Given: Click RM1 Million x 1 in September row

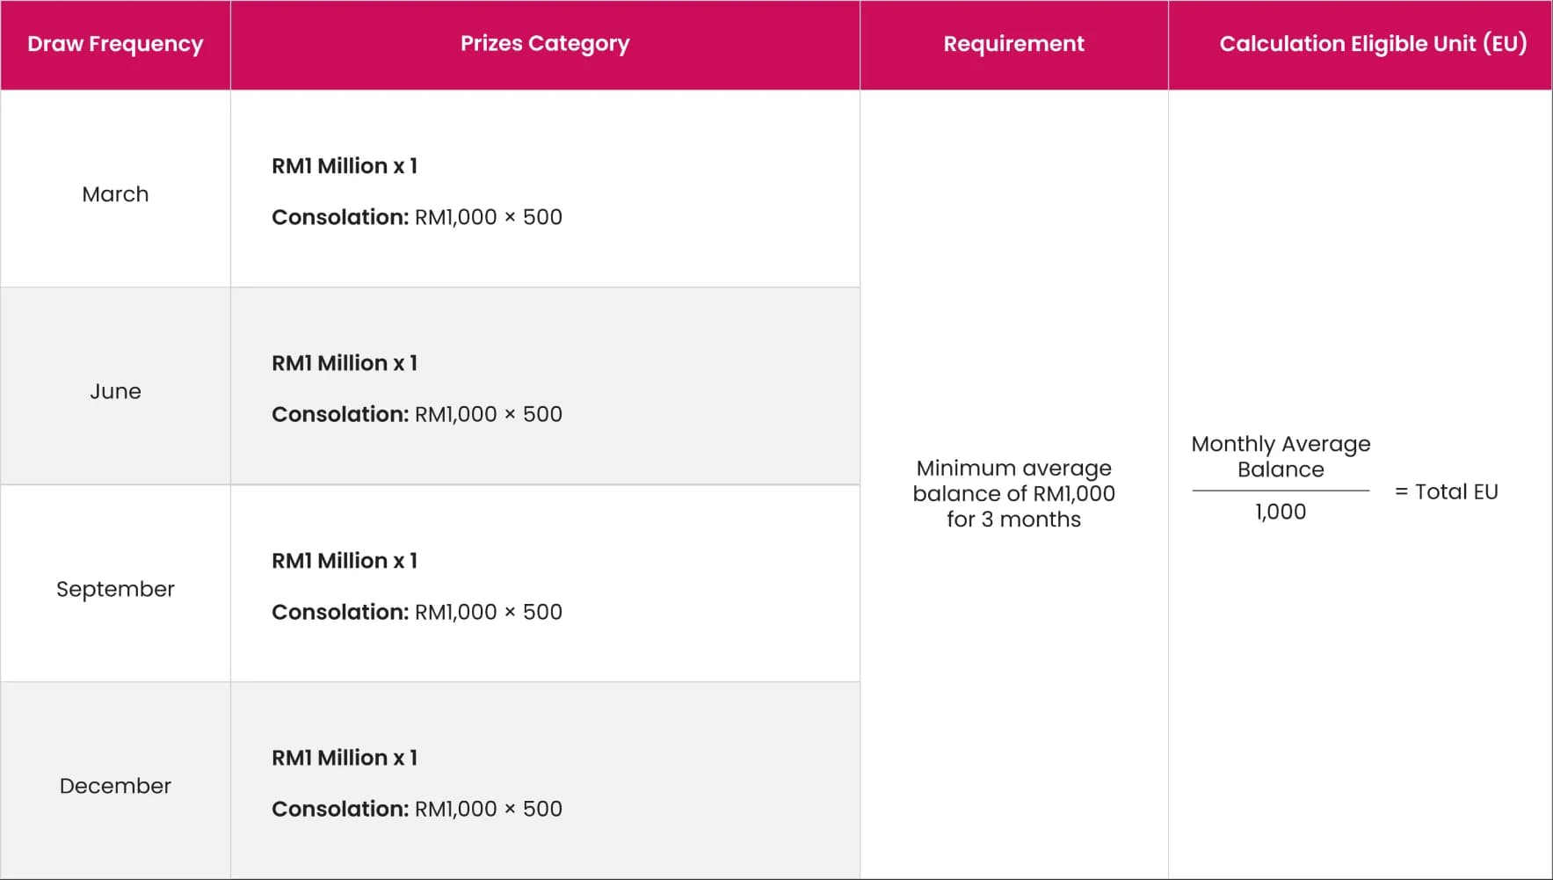Looking at the screenshot, I should [x=345, y=561].
